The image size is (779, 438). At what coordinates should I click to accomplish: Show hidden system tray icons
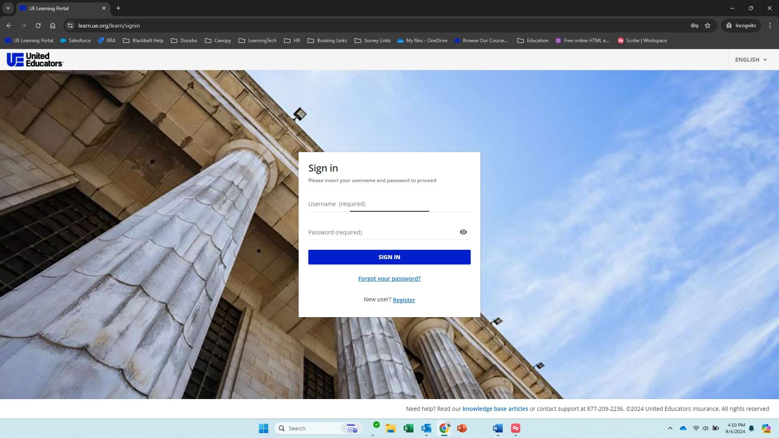pos(670,428)
